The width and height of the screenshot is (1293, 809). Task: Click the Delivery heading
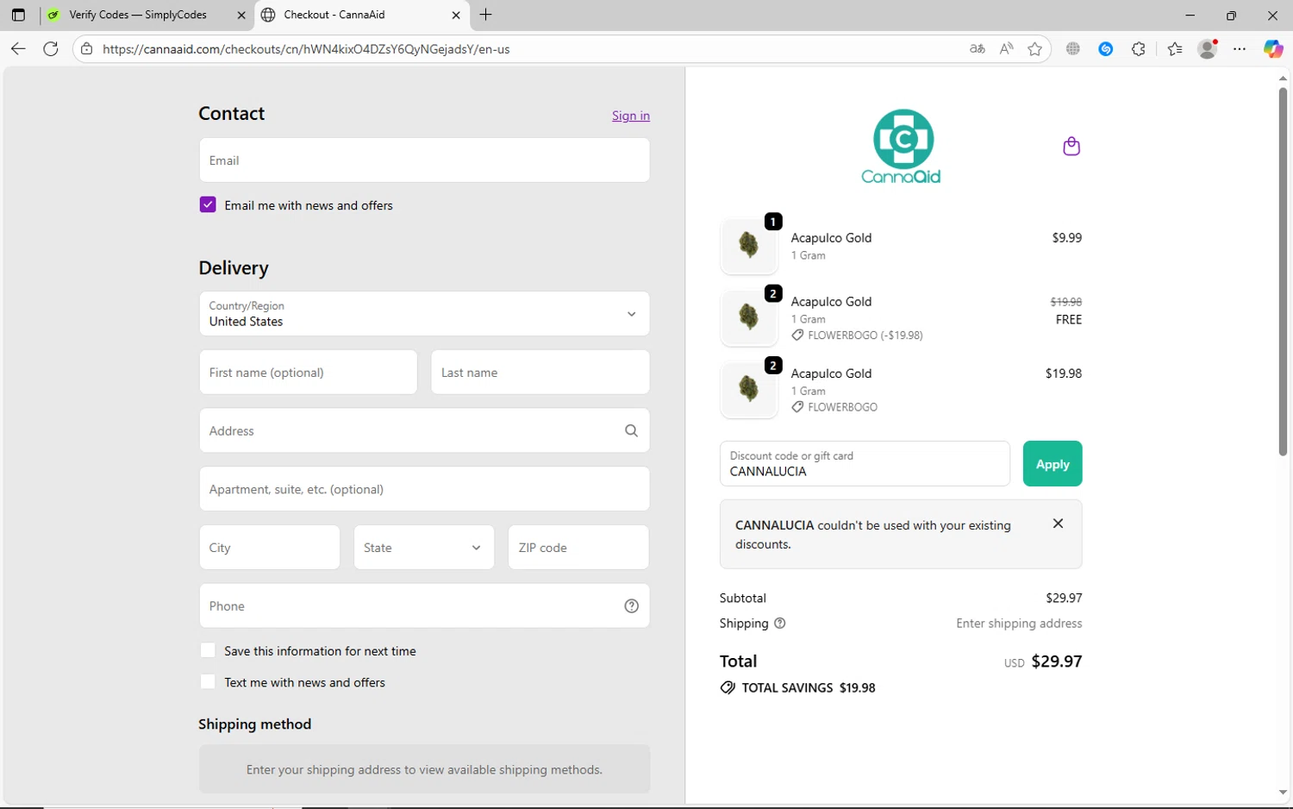(234, 267)
